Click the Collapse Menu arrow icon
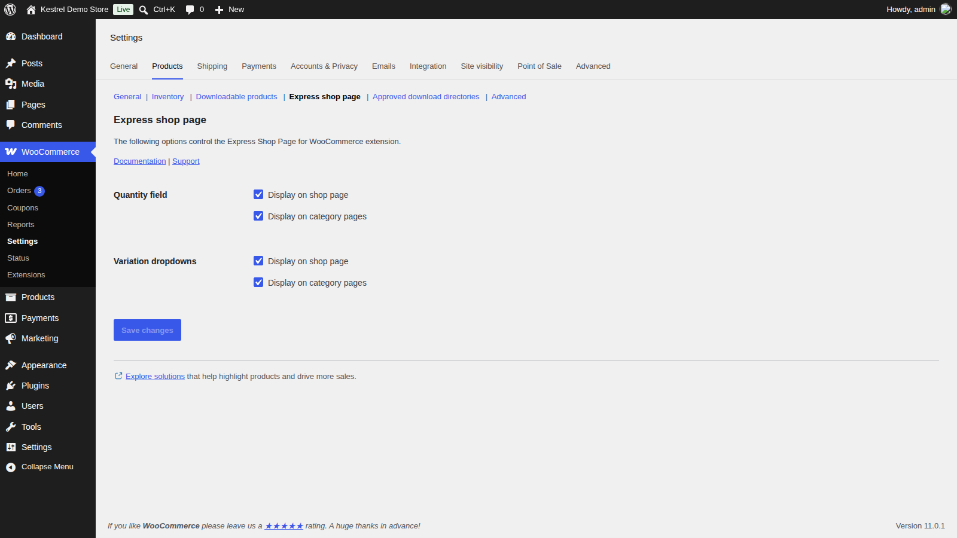This screenshot has height=538, width=957. pos(11,467)
